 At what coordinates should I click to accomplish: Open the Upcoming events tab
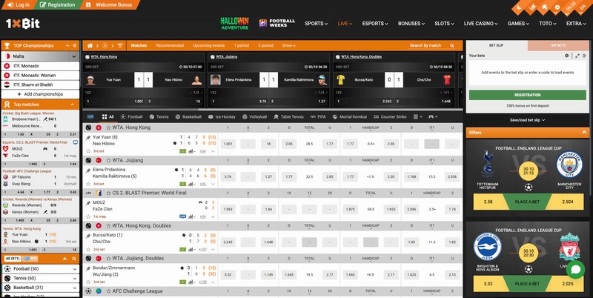(209, 45)
